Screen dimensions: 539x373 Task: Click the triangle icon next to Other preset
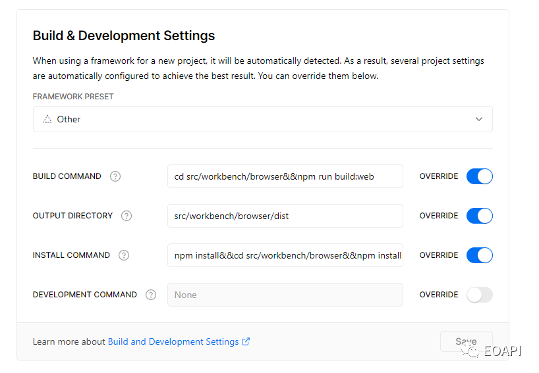click(47, 119)
